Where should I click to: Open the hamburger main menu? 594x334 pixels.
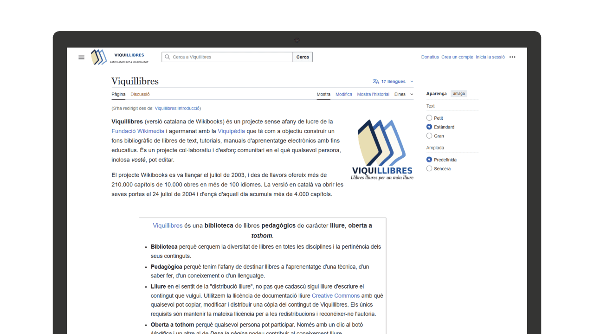pyautogui.click(x=81, y=57)
